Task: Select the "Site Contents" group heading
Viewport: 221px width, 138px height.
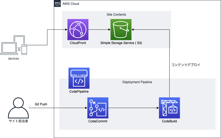Action: tap(116, 15)
